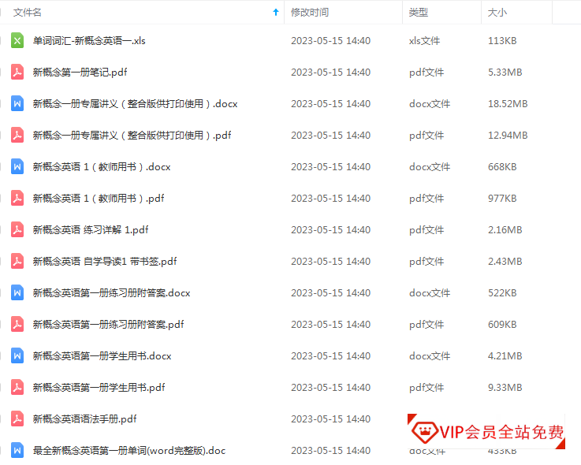
Task: Click the 9.33MB size cell
Action: [505, 387]
